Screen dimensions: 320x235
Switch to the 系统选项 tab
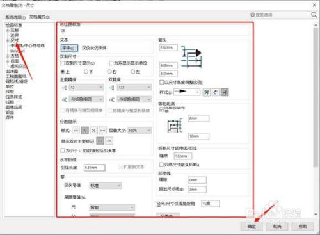(15, 17)
